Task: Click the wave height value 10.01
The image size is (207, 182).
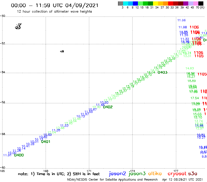Action: tap(34, 142)
